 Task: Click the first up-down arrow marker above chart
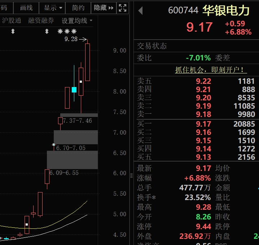coord(13,31)
